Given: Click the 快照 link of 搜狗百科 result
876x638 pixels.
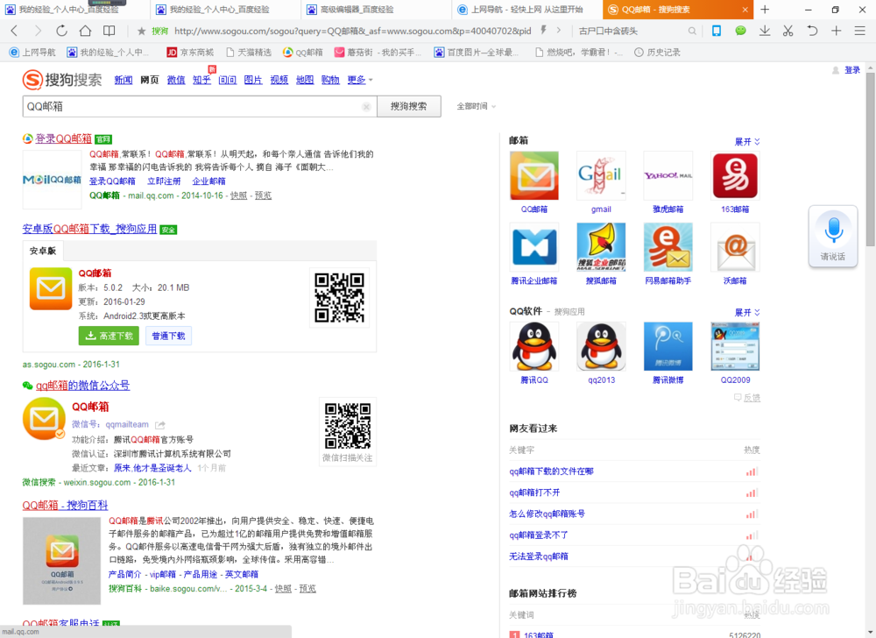Looking at the screenshot, I should pos(283,589).
